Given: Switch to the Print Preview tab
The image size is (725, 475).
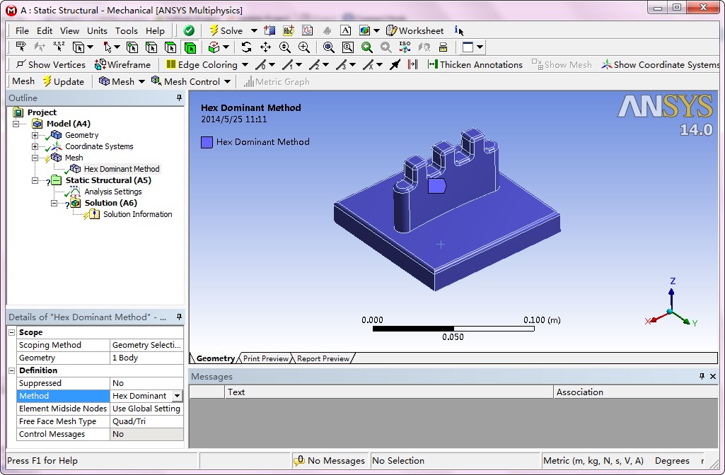Looking at the screenshot, I should click(x=265, y=358).
